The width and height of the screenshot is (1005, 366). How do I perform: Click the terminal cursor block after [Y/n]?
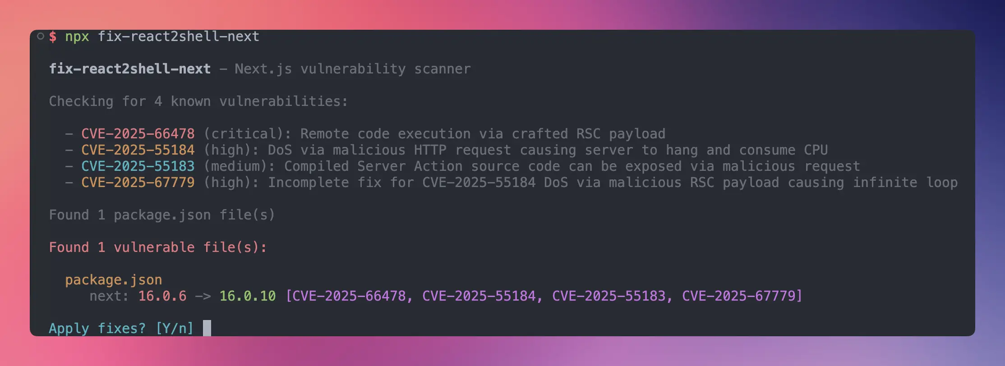click(207, 328)
